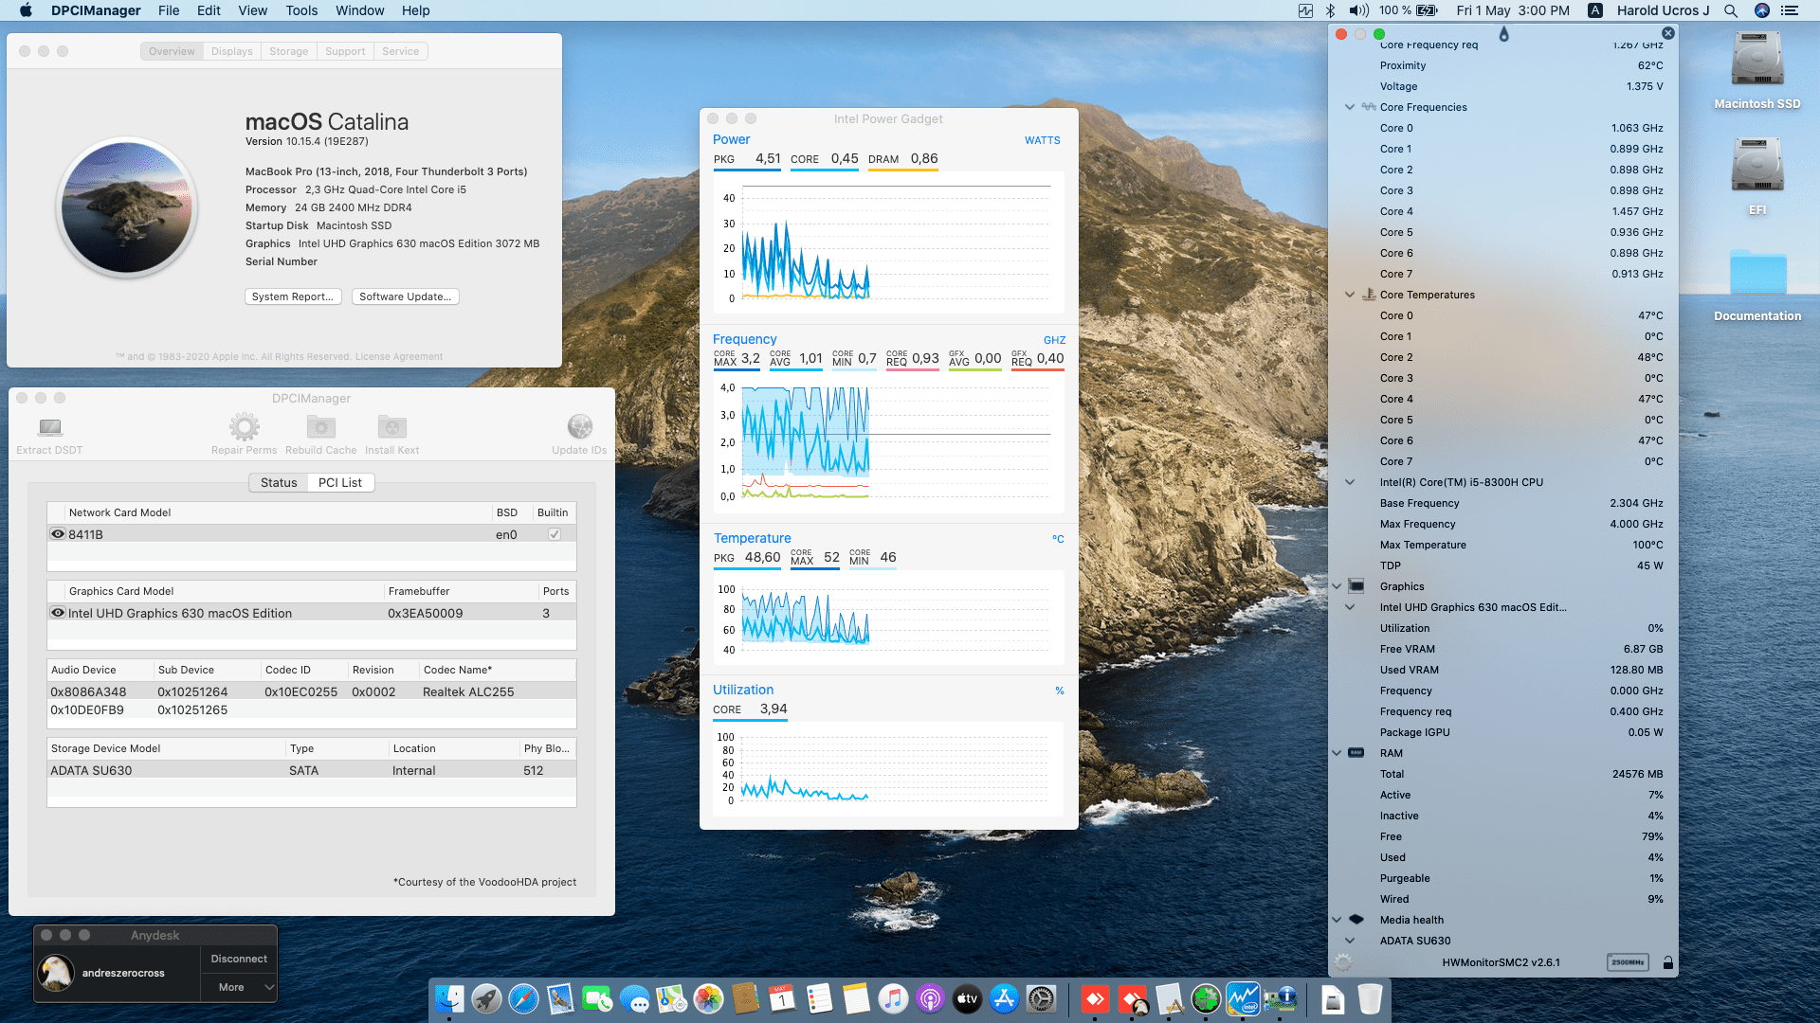This screenshot has width=1820, height=1023.
Task: Click Disconnect in Anydesk window
Action: [x=239, y=959]
